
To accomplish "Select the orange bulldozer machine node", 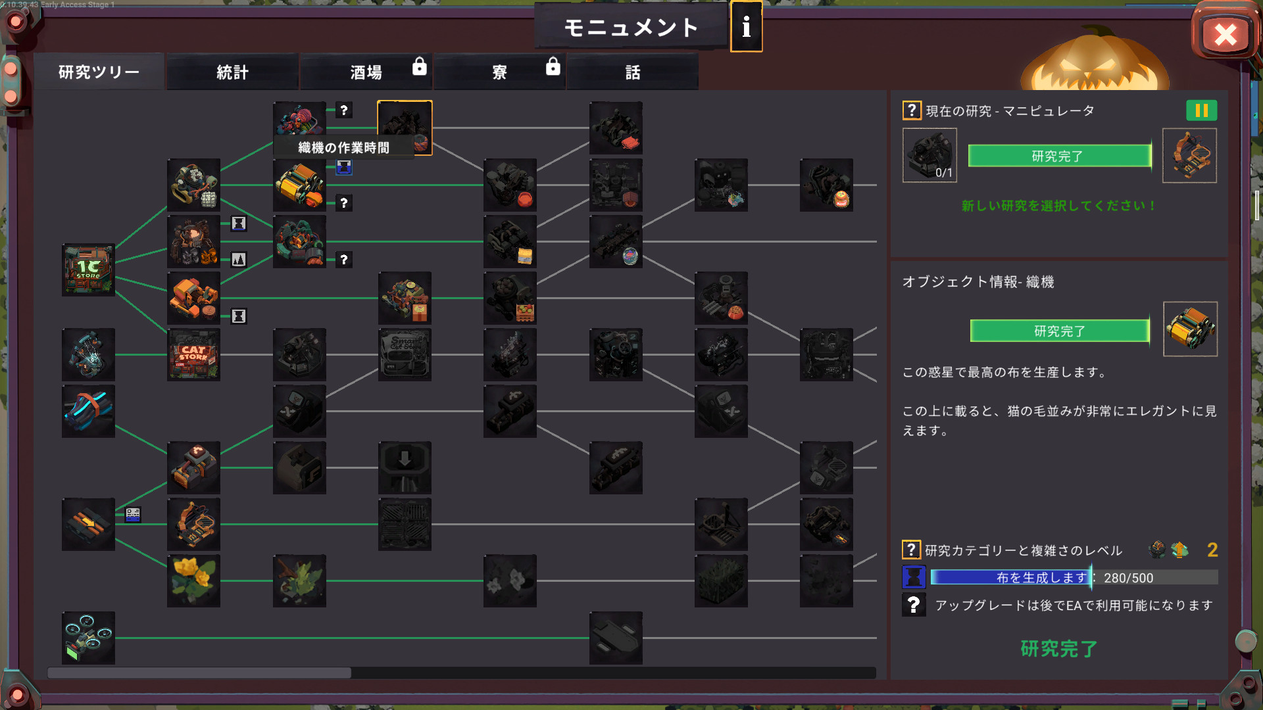I will [193, 298].
